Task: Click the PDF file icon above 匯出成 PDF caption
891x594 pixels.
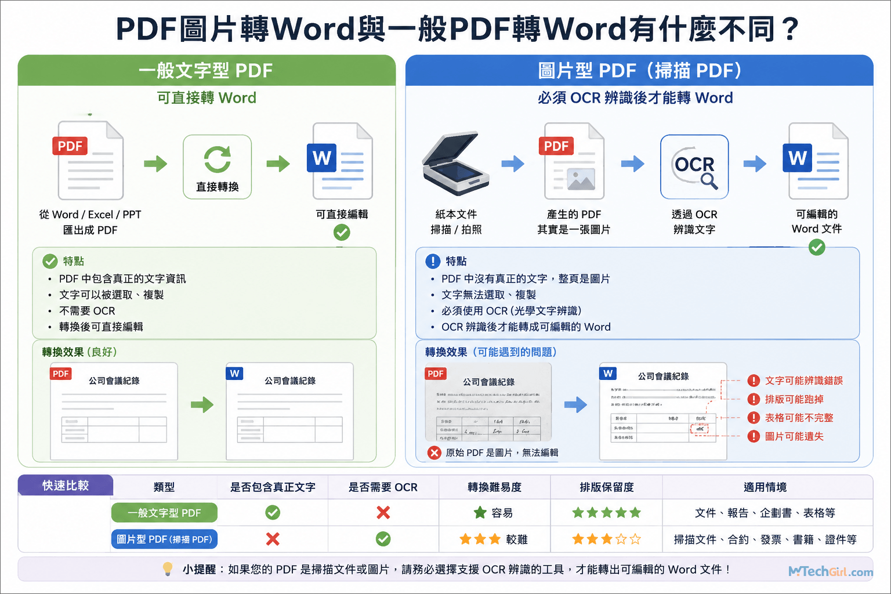Action: coord(89,160)
